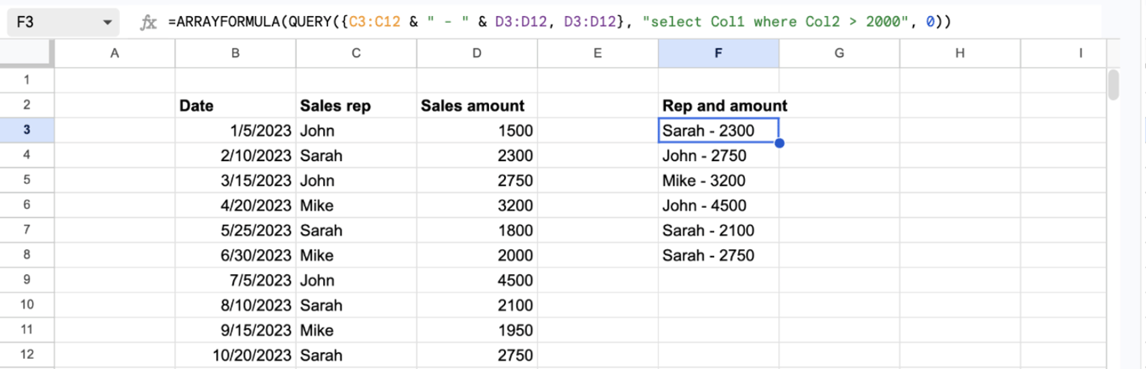
Task: Select row 1 header
Action: tap(27, 81)
